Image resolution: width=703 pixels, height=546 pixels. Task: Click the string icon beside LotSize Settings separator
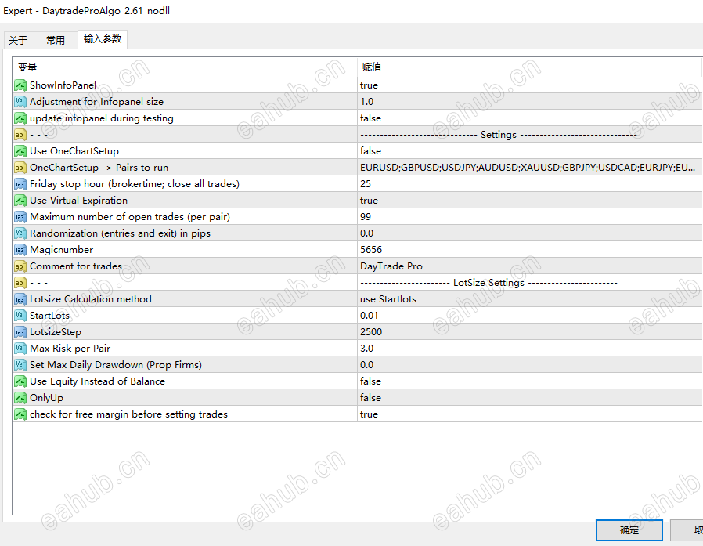tap(20, 282)
